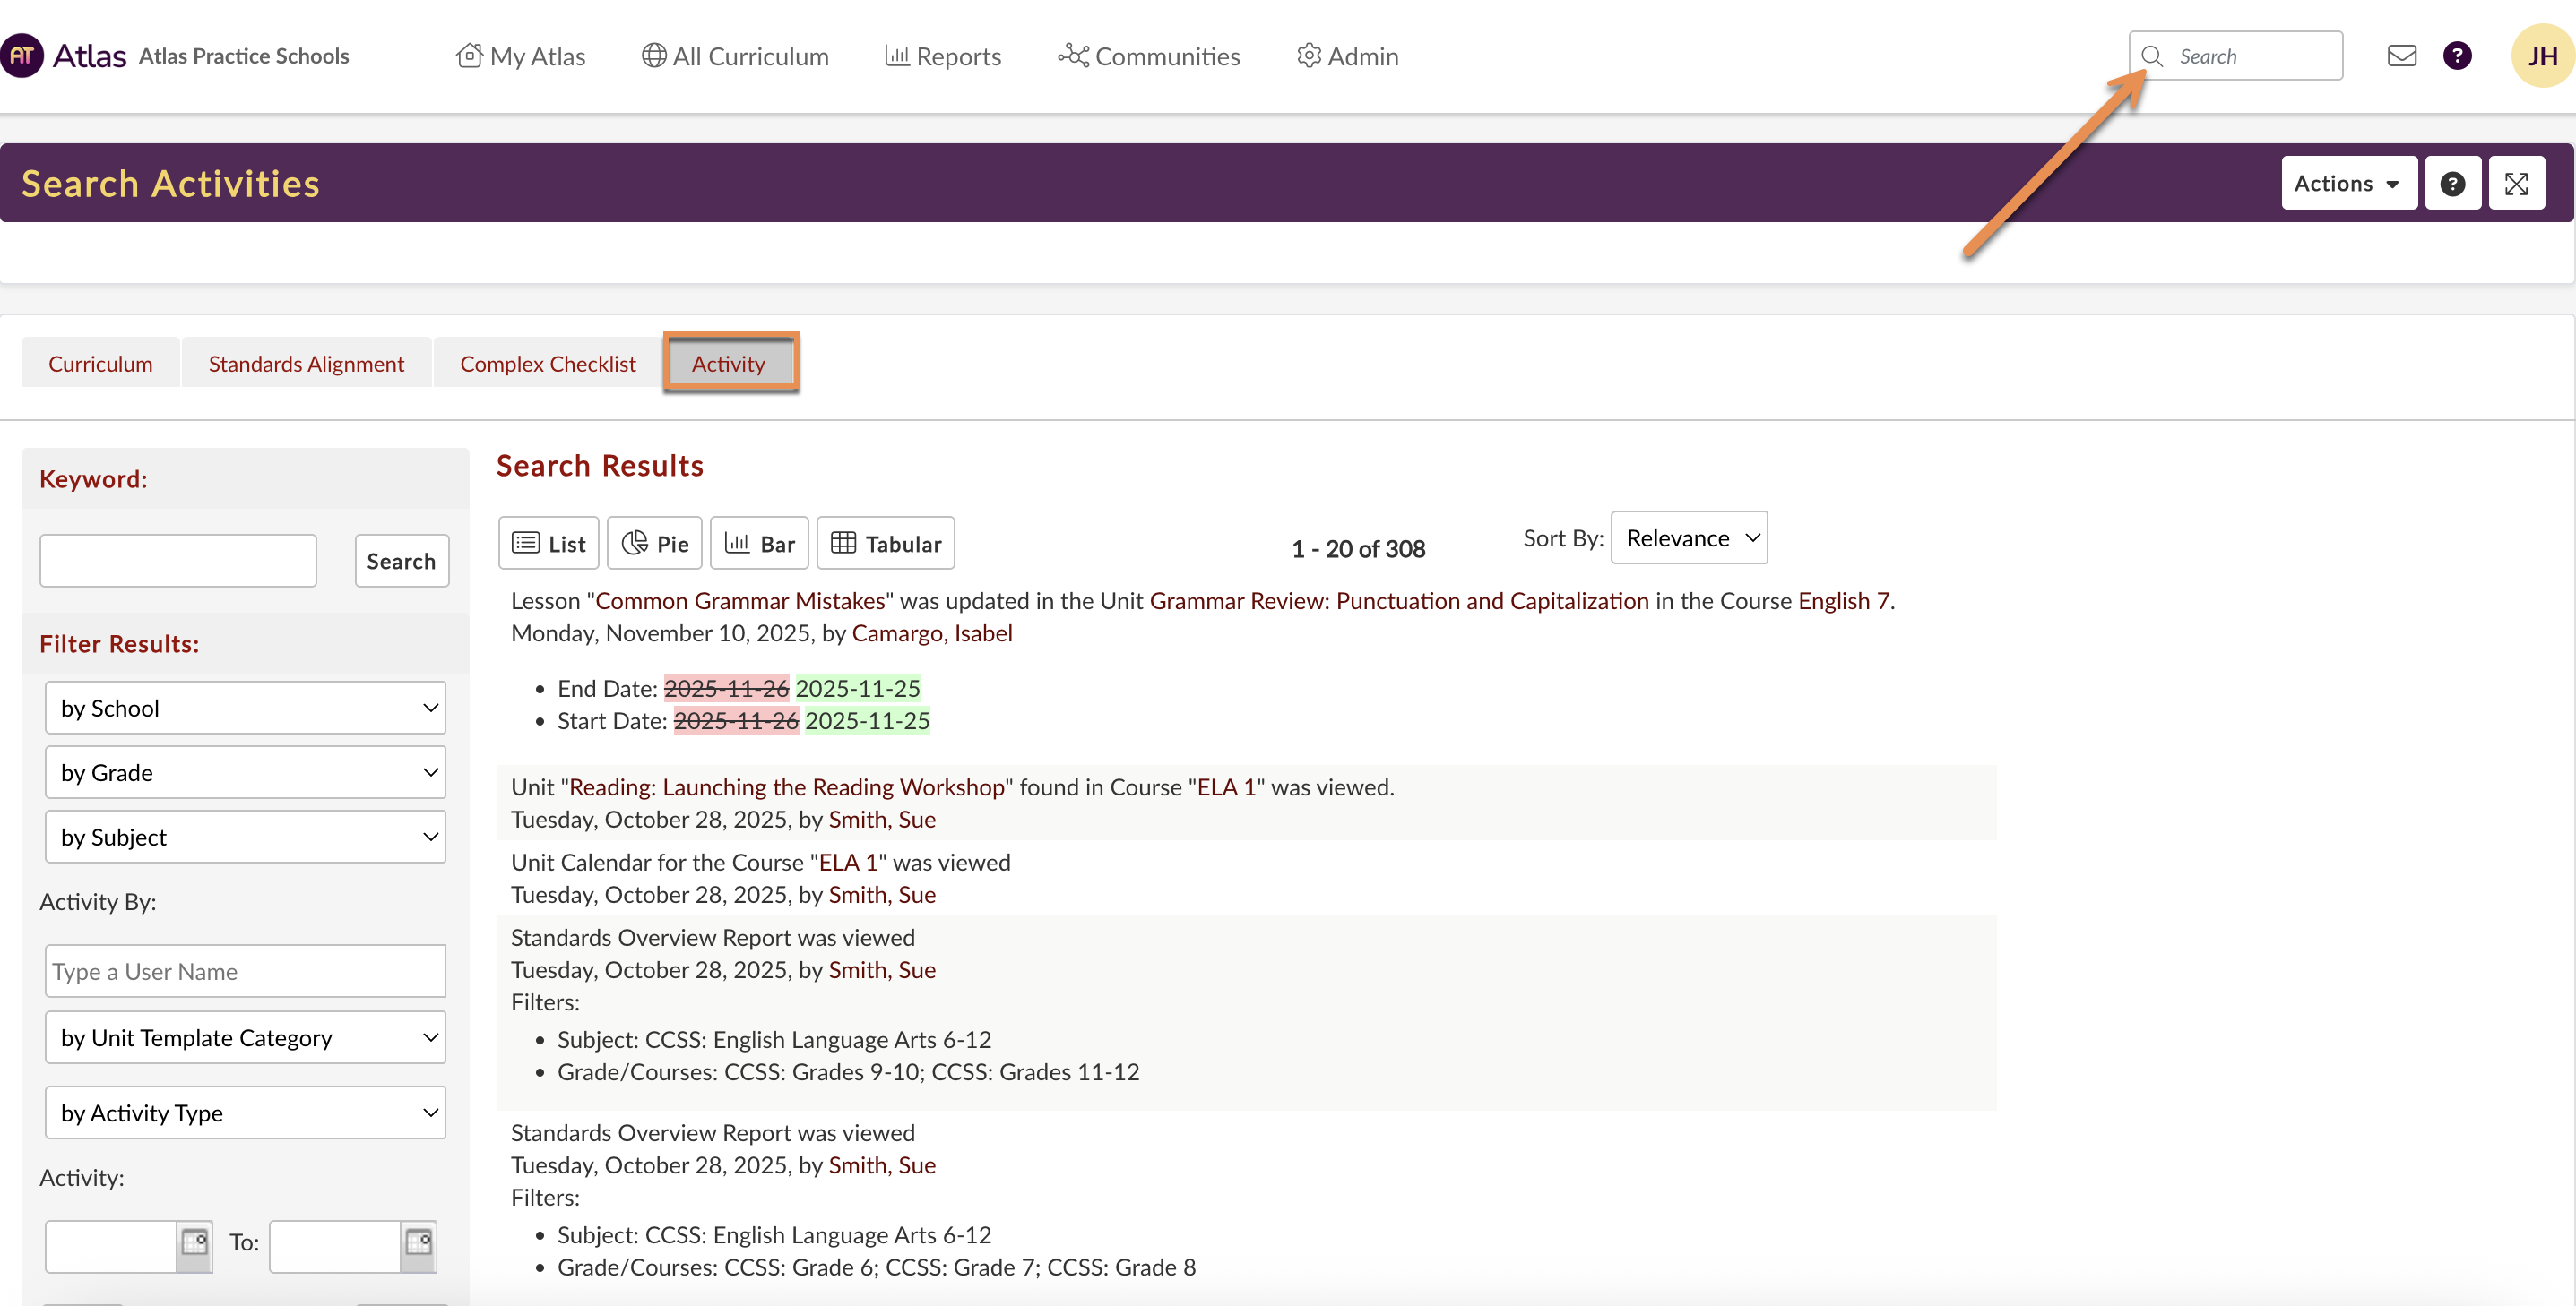Click the fullscreen expand icon on purple banner
Image resolution: width=2576 pixels, height=1306 pixels.
coord(2516,184)
